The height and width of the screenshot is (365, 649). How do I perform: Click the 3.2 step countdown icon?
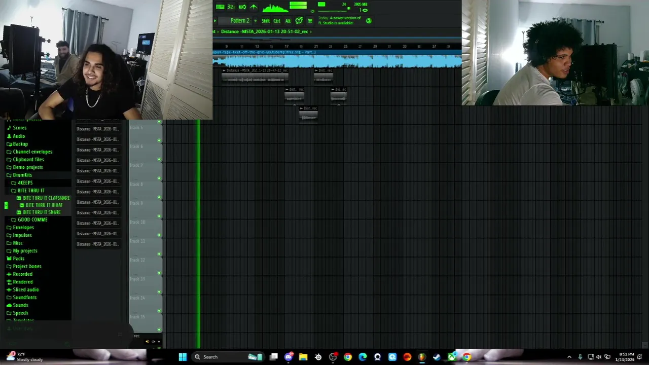[231, 7]
